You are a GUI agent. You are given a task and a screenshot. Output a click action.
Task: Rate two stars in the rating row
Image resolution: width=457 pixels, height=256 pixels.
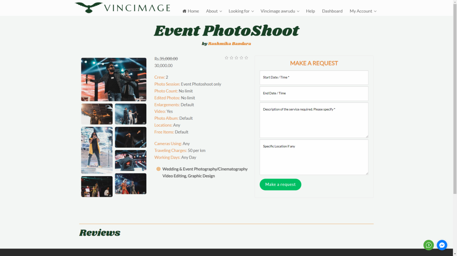click(x=231, y=58)
